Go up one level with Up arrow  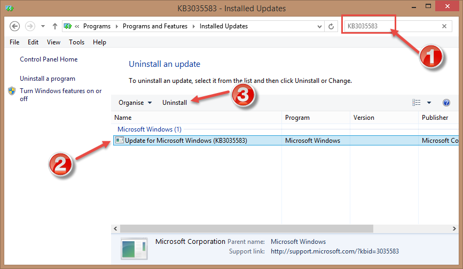pyautogui.click(x=54, y=26)
